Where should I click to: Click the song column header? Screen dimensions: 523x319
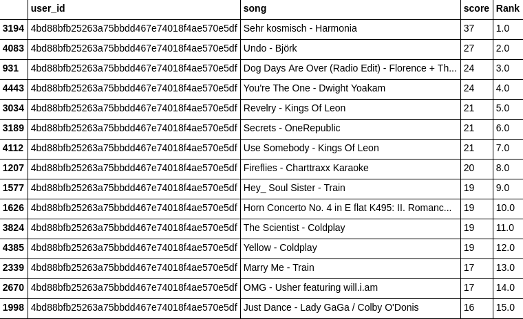coord(255,9)
